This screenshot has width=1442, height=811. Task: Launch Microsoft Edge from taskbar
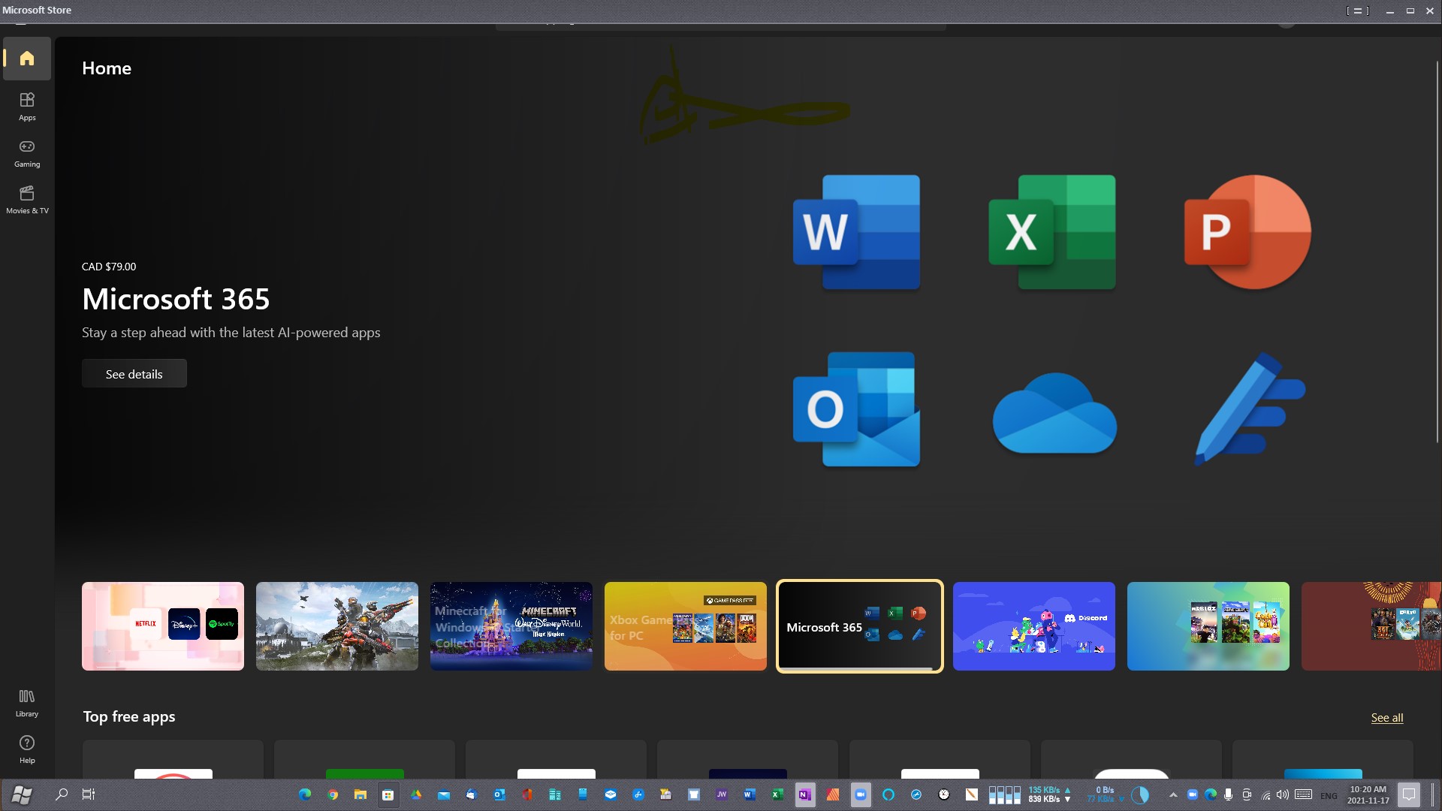pyautogui.click(x=305, y=794)
